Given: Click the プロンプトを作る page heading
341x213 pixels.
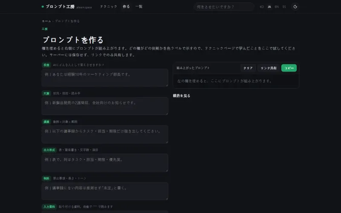Looking at the screenshot, I should (73, 40).
